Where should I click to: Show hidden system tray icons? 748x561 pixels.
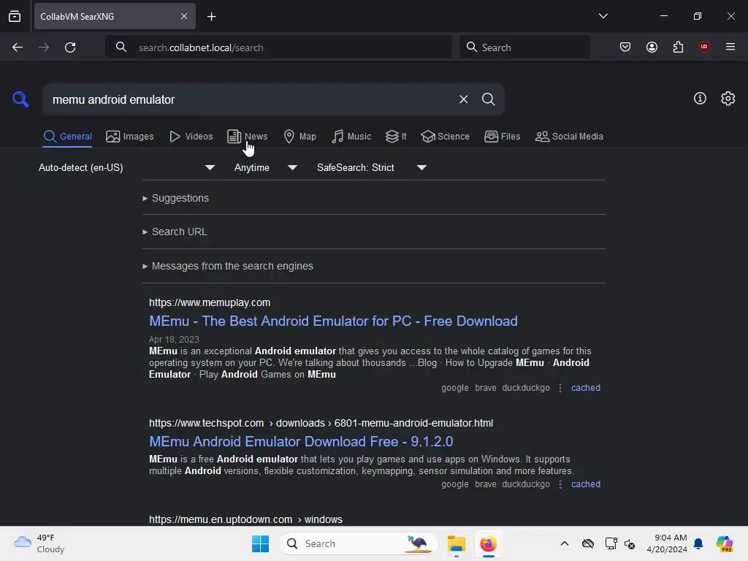[565, 543]
